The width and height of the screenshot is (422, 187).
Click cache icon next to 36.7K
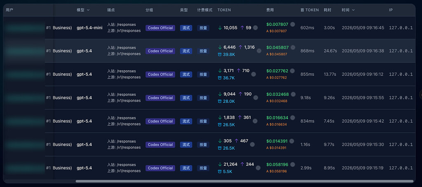pyautogui.click(x=220, y=78)
